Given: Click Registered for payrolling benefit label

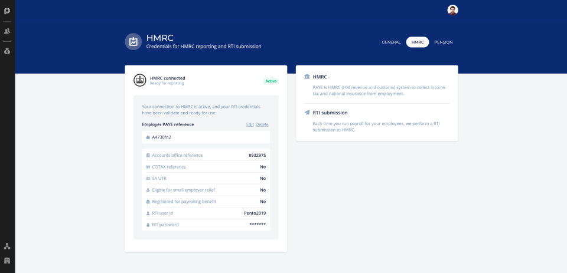Looking at the screenshot, I should 184,202.
